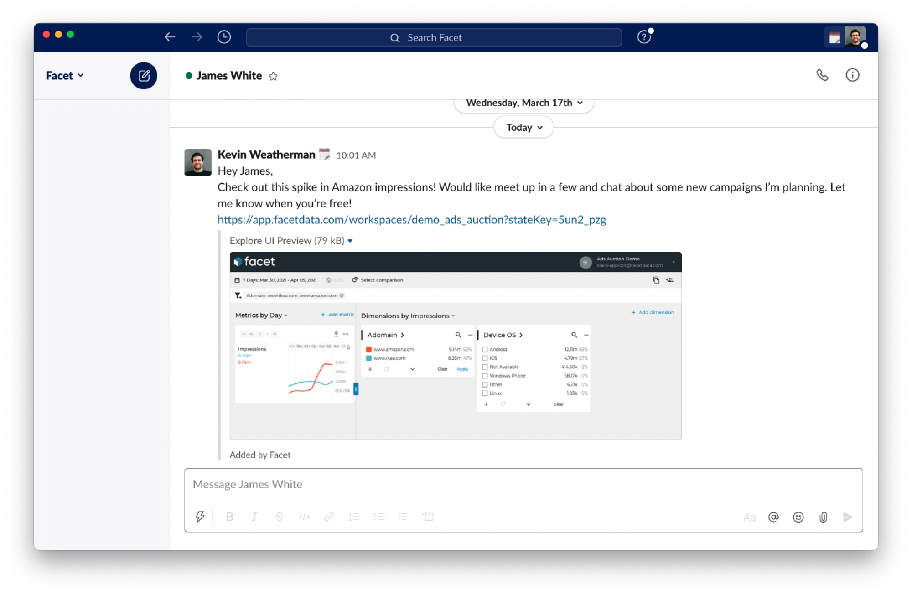
Task: Open shortcuts lightning bolt menu
Action: [200, 517]
